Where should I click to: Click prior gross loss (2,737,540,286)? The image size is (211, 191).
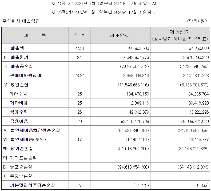tap(194, 66)
